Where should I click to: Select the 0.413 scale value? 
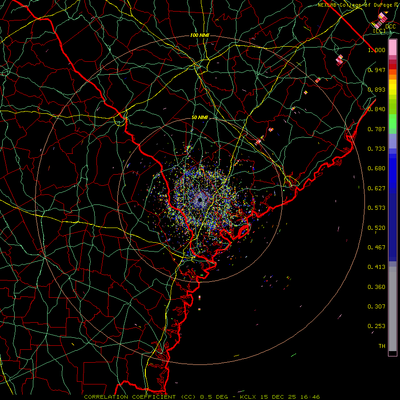376,267
